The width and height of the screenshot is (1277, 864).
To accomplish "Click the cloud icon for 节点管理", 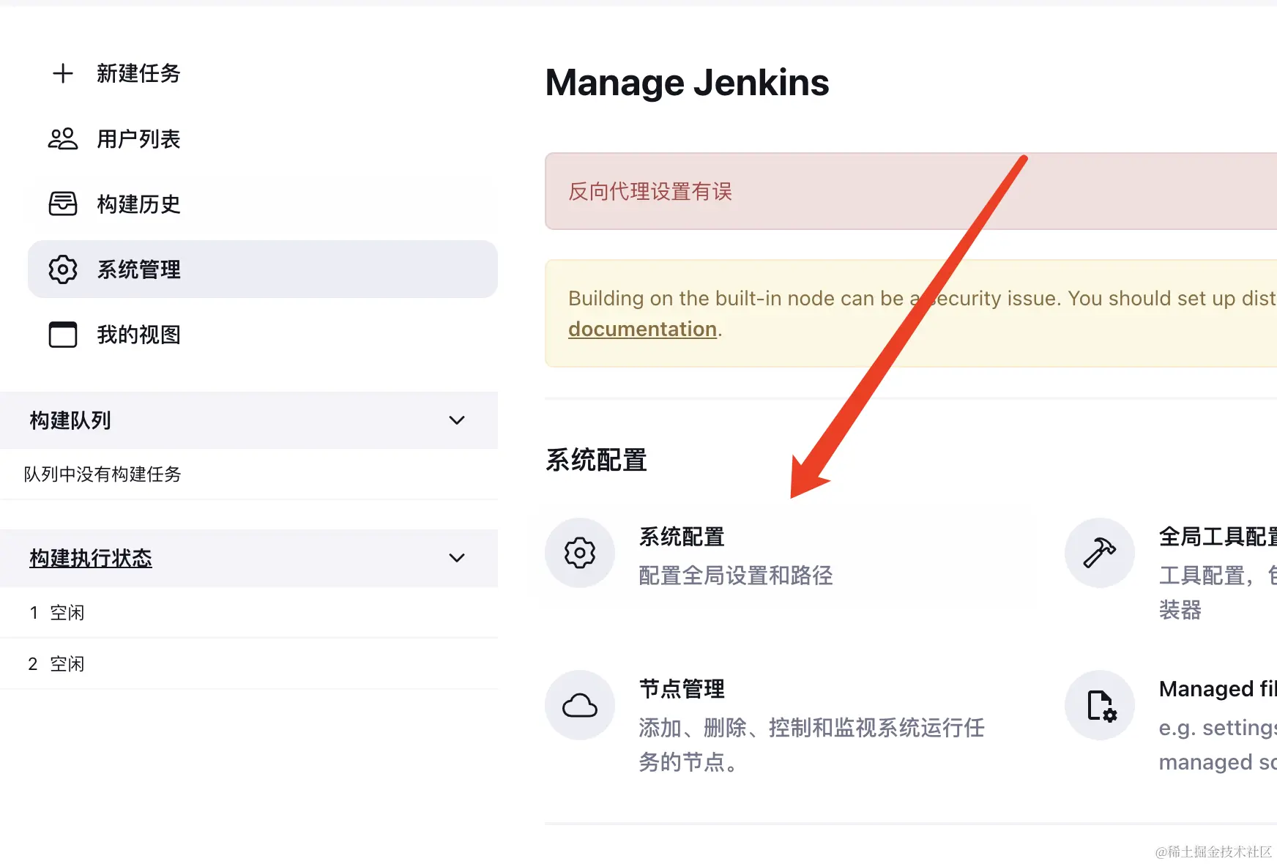I will click(580, 705).
